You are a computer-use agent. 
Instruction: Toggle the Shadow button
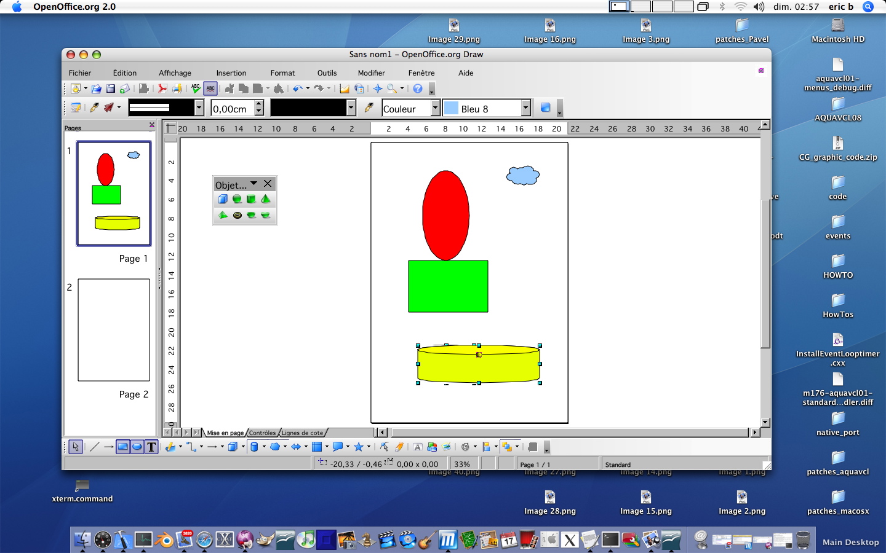tap(545, 108)
